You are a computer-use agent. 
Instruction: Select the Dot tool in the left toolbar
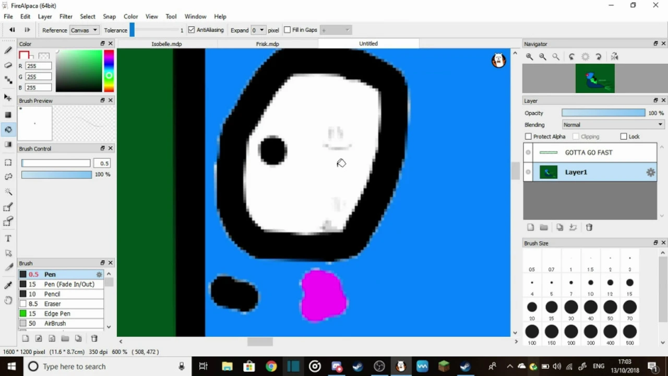[8, 80]
